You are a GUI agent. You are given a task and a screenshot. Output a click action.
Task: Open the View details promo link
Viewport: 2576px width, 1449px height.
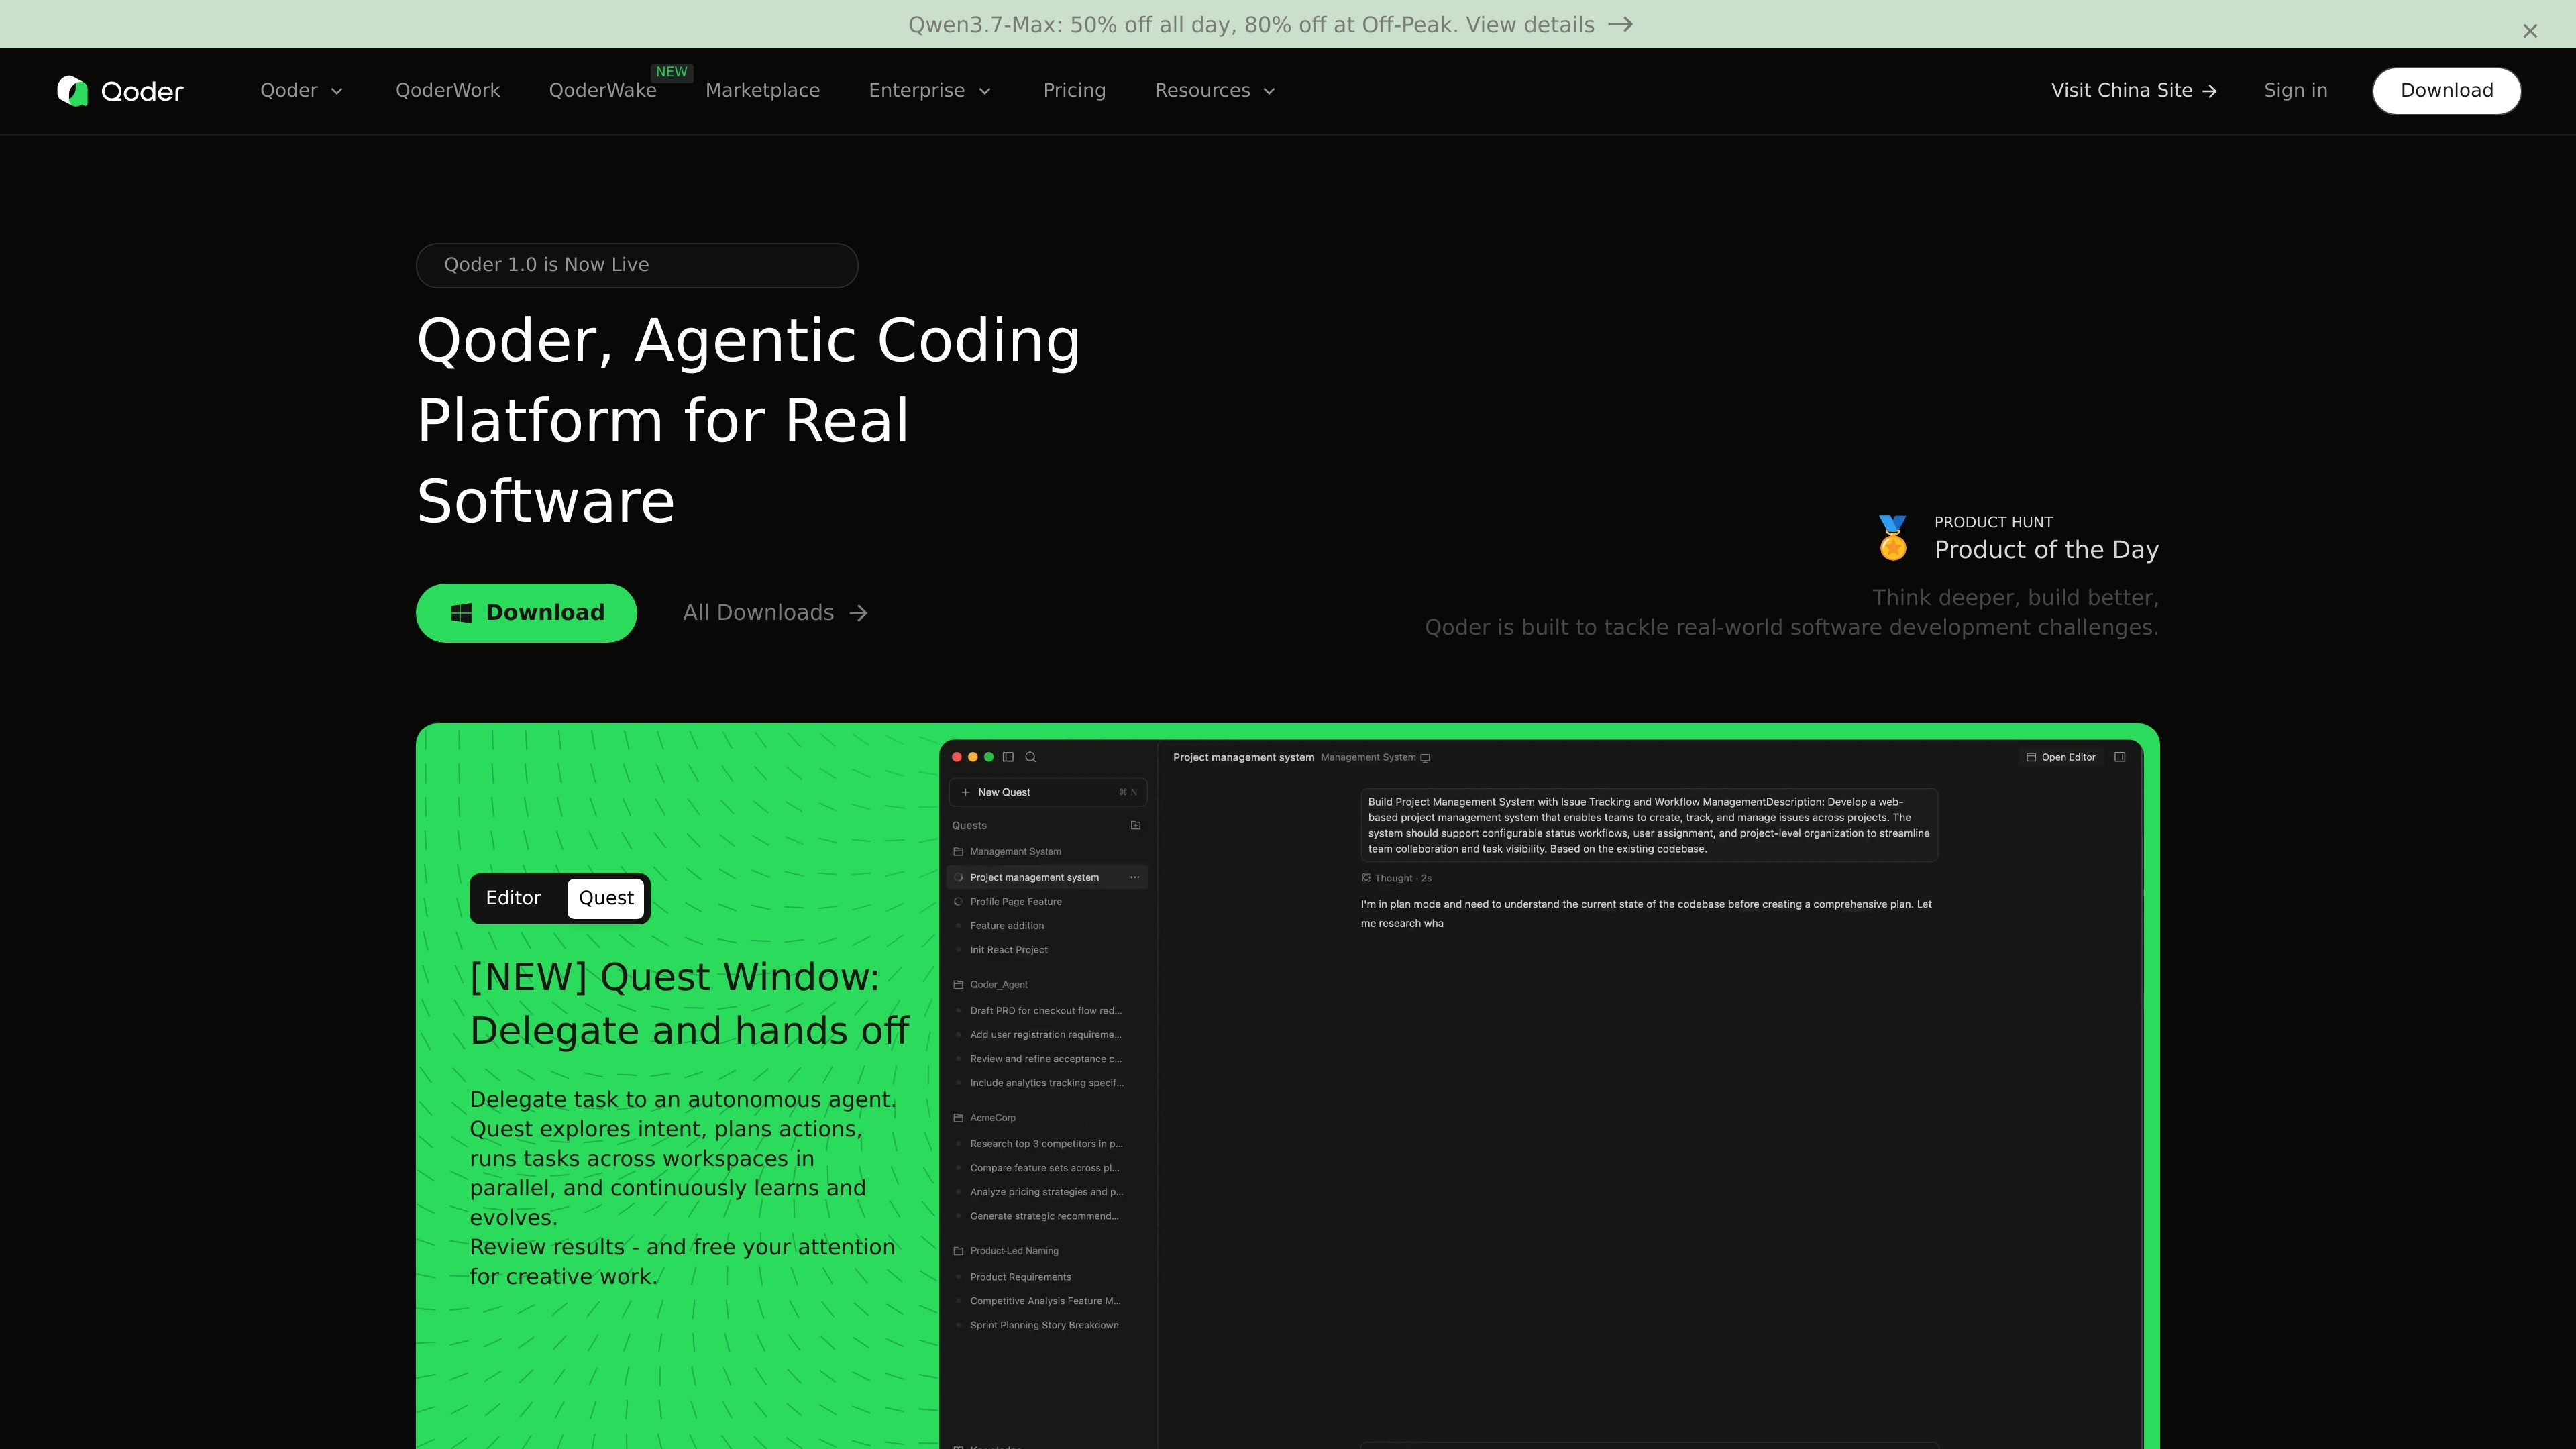1549,25
